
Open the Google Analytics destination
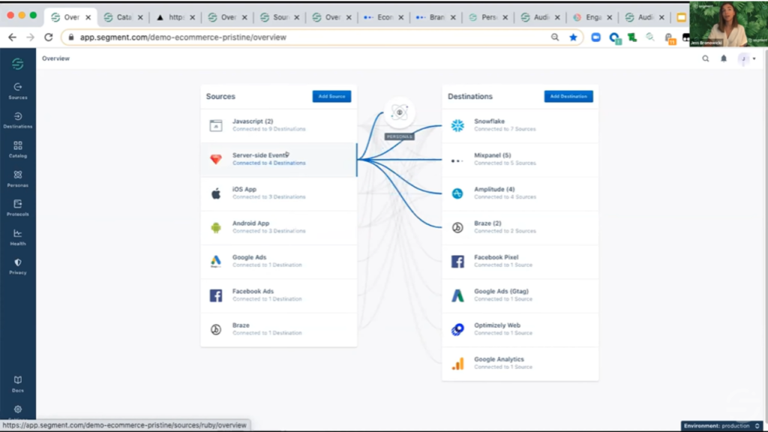tap(520, 364)
